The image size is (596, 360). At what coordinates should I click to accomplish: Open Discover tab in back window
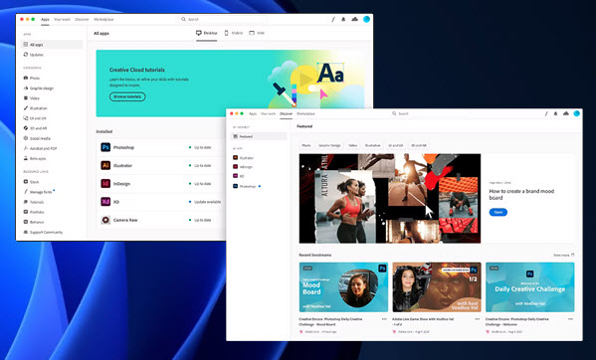tap(82, 19)
